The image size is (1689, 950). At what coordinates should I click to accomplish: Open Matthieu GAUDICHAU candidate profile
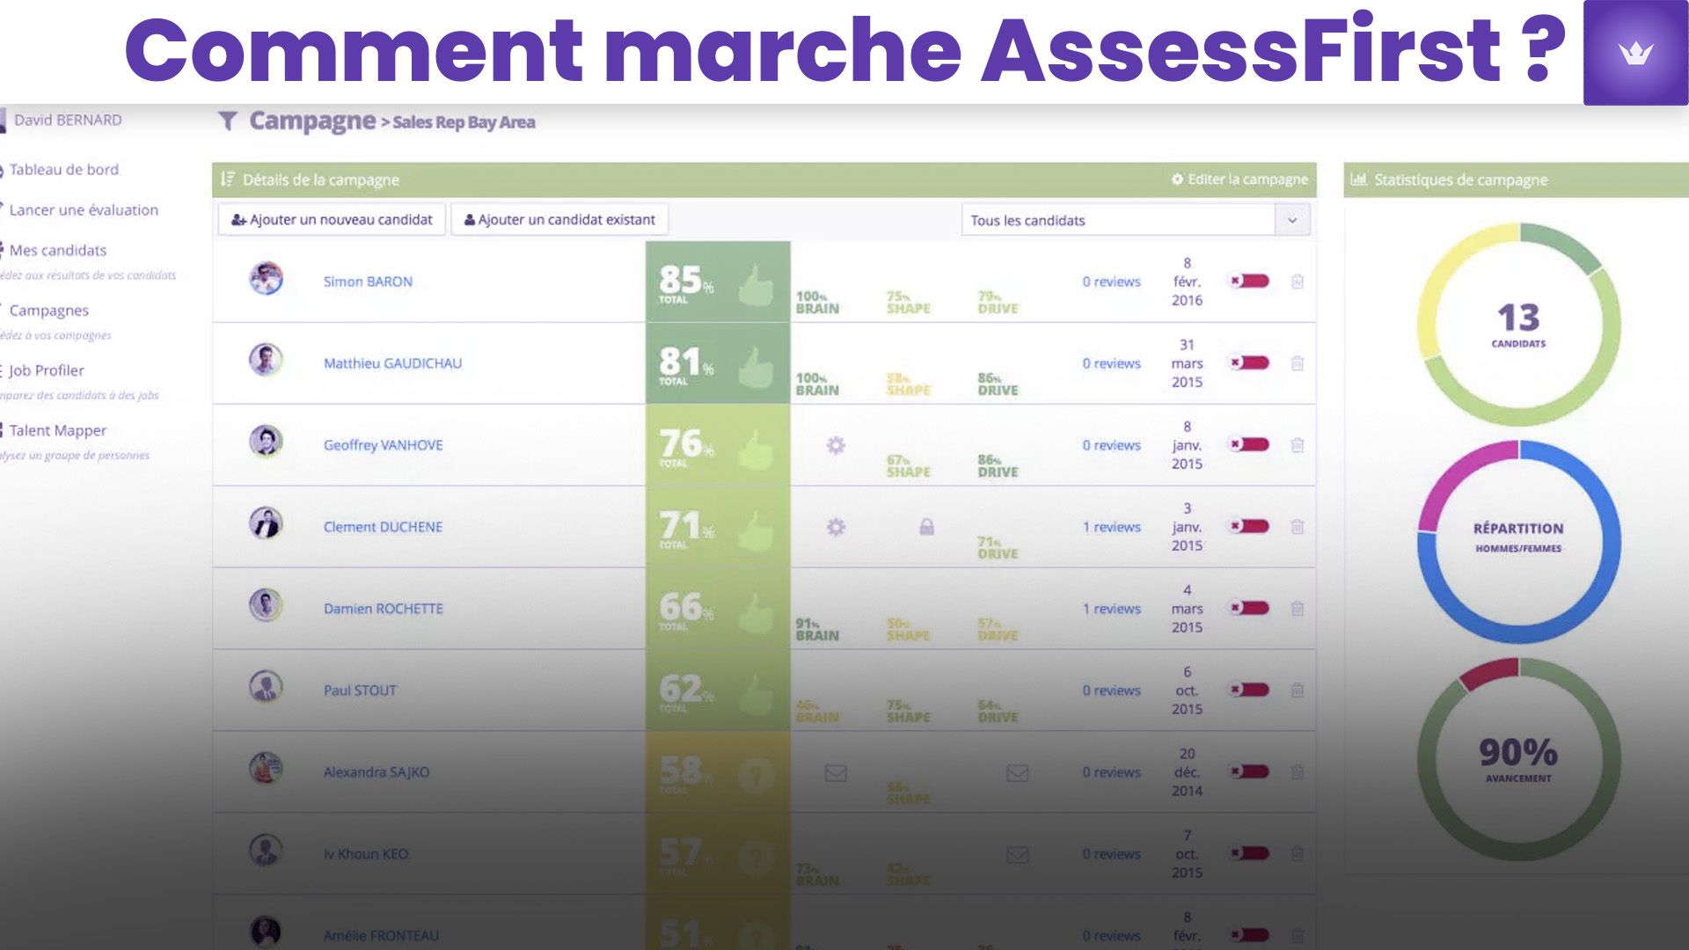[392, 363]
